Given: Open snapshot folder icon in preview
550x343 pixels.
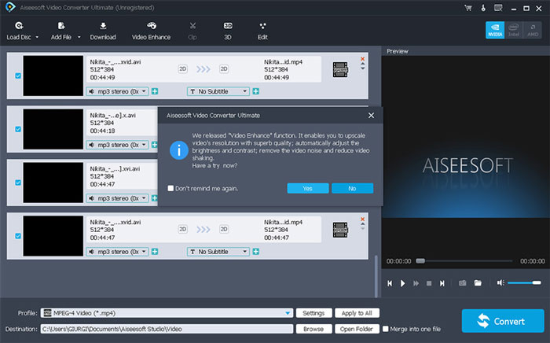Looking at the screenshot, I should (x=478, y=282).
